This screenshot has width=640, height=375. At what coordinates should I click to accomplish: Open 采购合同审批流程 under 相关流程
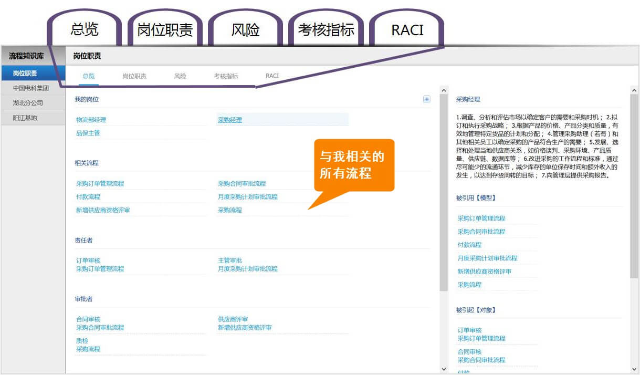[242, 184]
